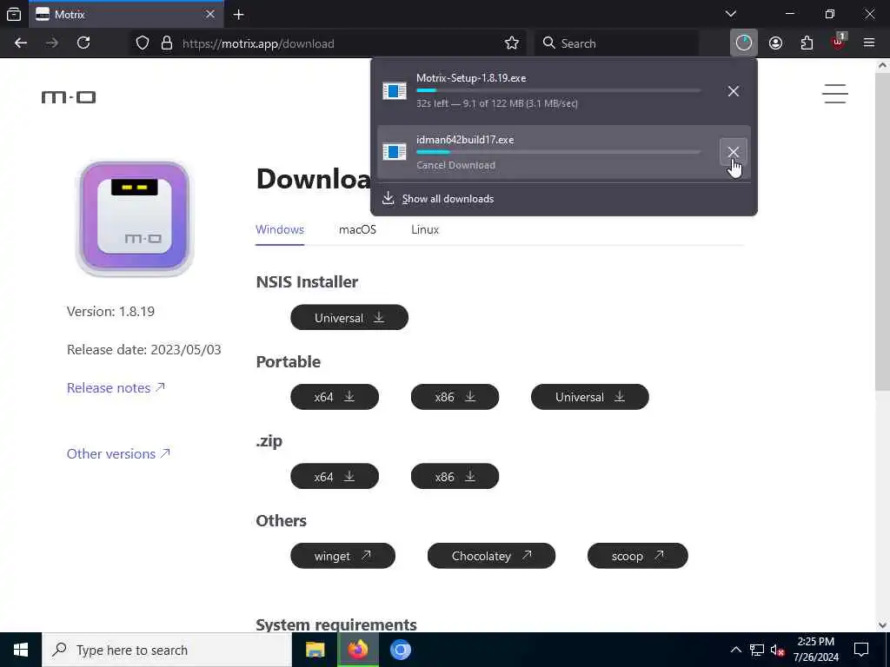Open the scoop install link

click(x=637, y=556)
